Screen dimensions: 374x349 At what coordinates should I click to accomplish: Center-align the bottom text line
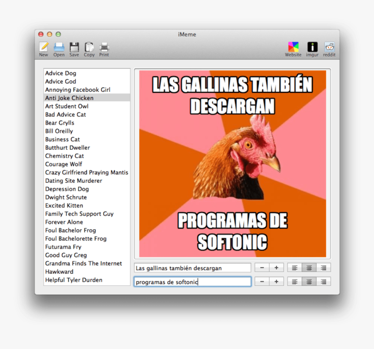(x=309, y=282)
